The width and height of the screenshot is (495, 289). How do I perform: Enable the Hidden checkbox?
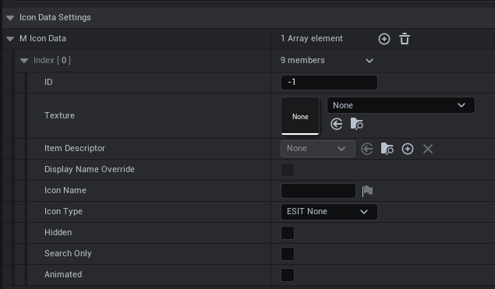[288, 233]
